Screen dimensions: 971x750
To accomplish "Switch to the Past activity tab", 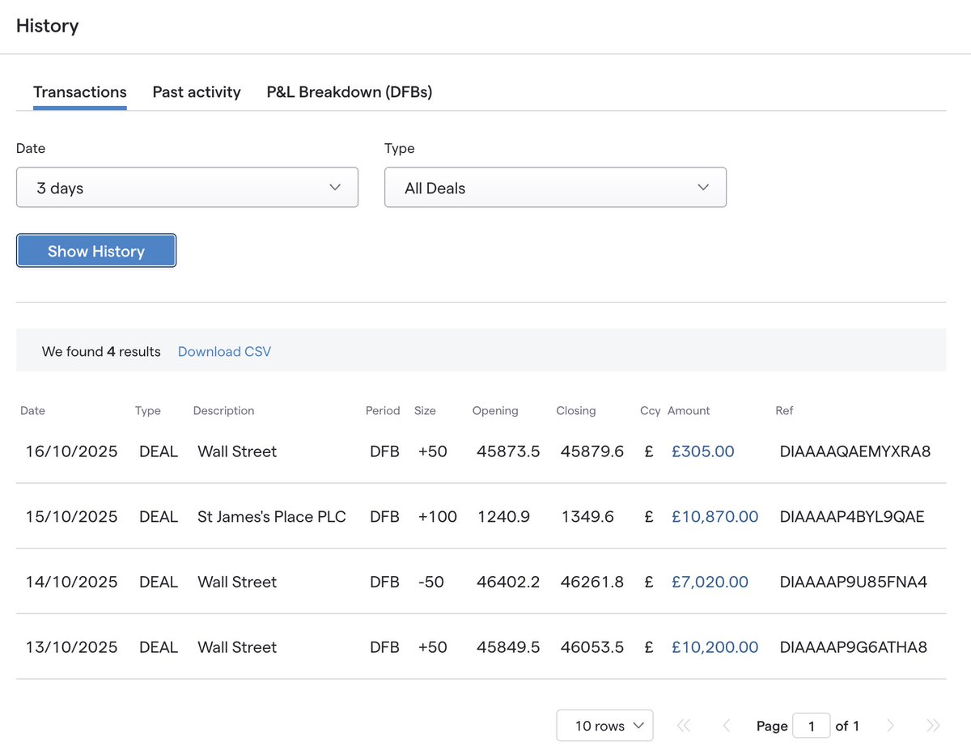I will point(196,91).
